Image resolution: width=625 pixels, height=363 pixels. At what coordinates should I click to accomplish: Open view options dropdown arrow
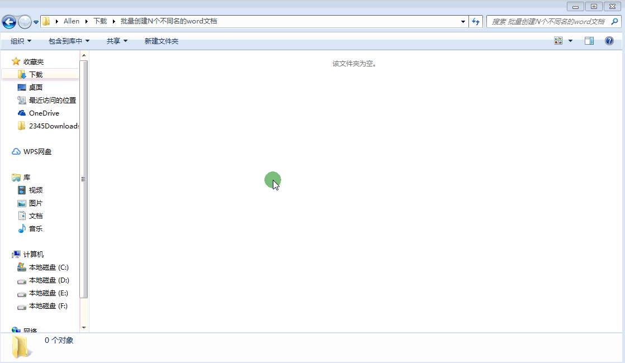coord(570,41)
